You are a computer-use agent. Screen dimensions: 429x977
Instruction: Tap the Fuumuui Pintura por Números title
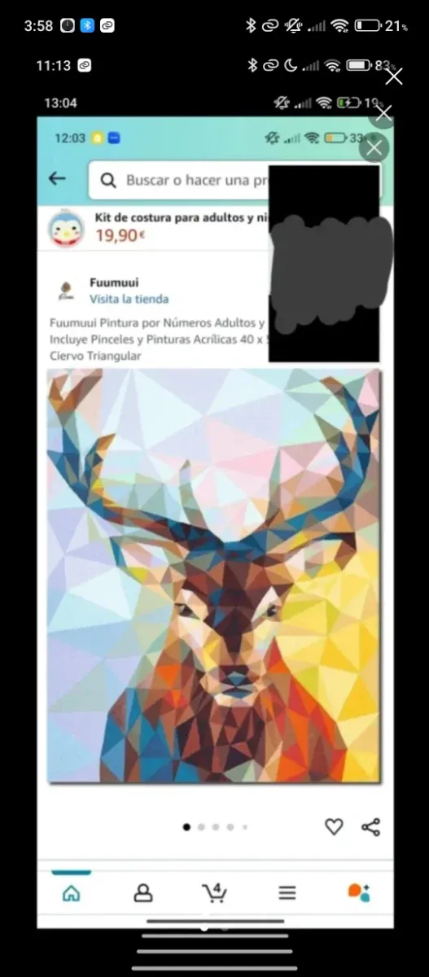[x=157, y=339]
